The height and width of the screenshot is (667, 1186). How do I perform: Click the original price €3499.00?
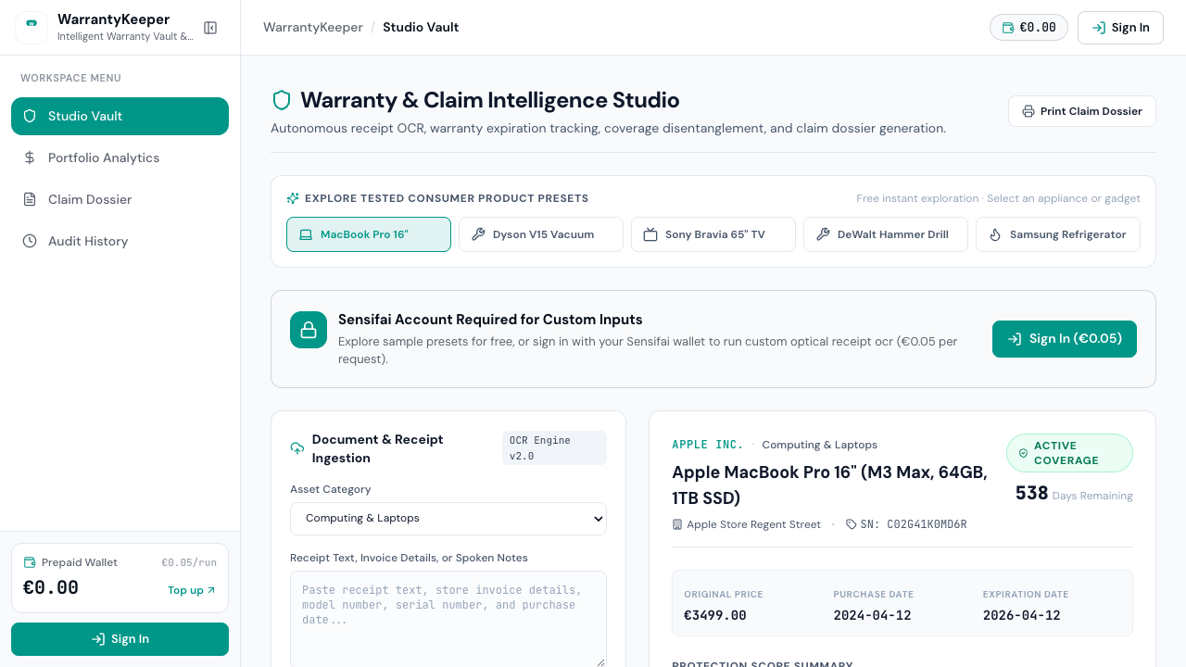715,615
